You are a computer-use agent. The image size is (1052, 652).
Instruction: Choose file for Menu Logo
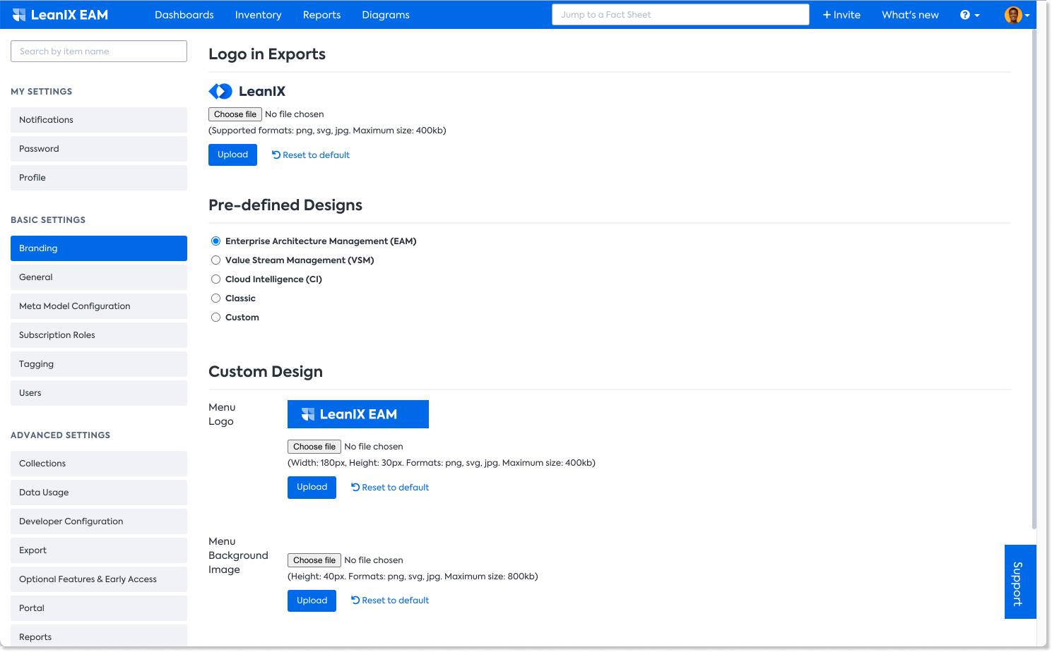coord(314,447)
